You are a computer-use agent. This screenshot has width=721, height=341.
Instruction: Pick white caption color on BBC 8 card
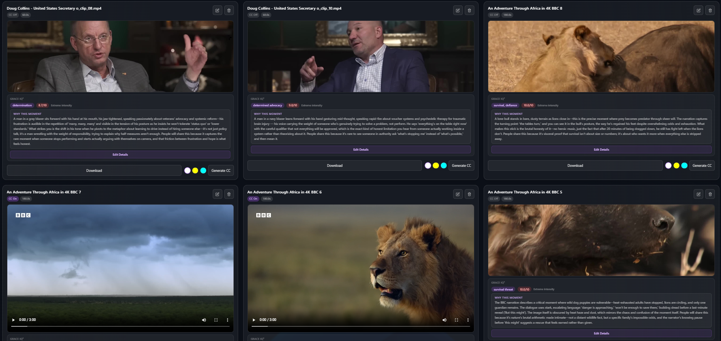point(668,166)
